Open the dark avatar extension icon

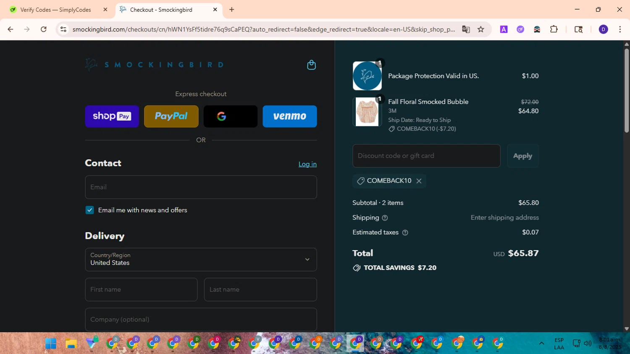[x=537, y=29]
